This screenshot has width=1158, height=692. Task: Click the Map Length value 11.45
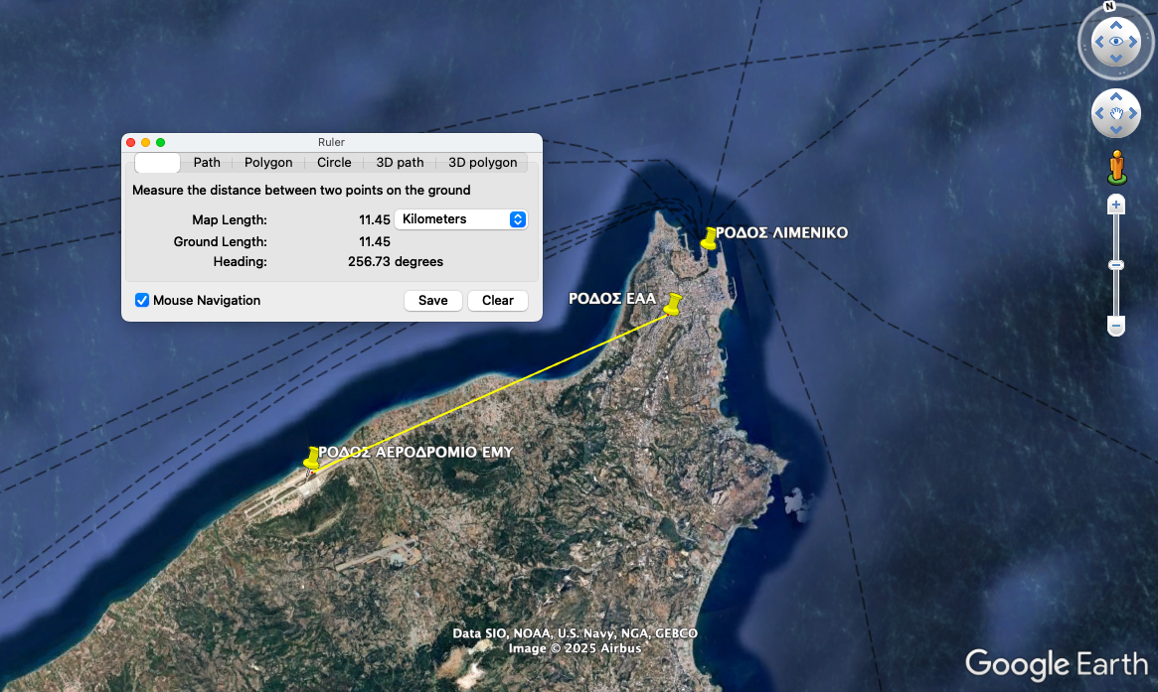tap(375, 219)
